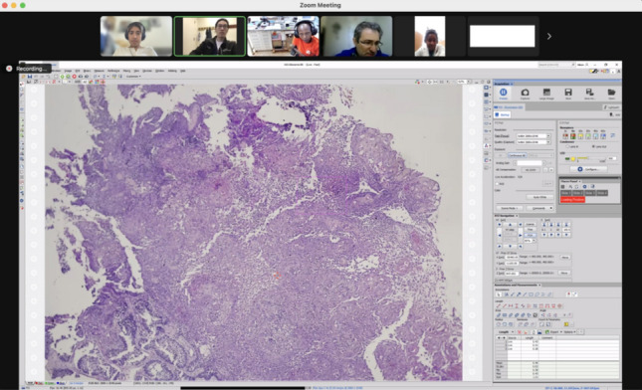
Task: Select the first red-marked nosepiece objective icon
Action: pos(565,136)
